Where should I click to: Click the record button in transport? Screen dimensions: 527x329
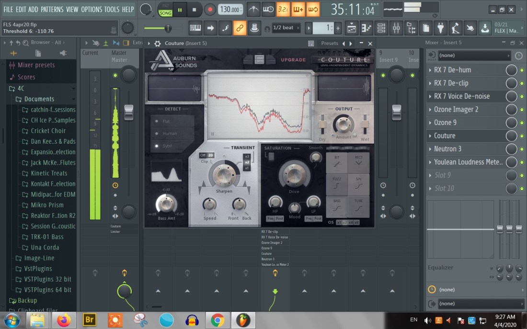pos(210,9)
